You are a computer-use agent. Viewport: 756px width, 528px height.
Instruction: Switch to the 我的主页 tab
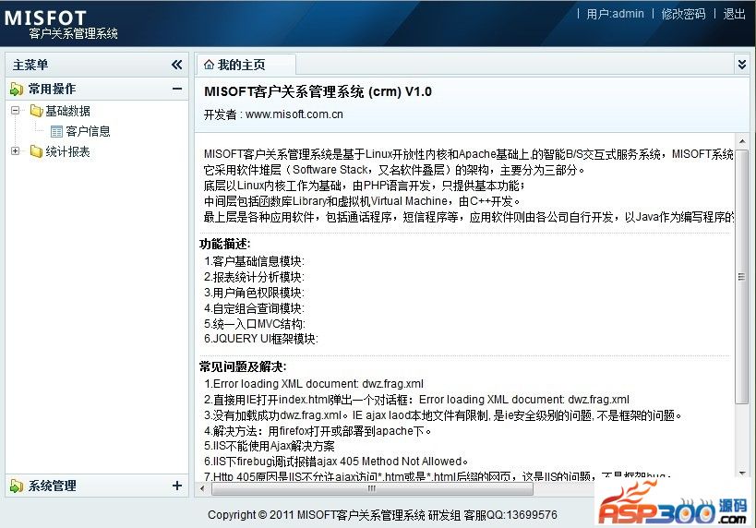pyautogui.click(x=246, y=65)
